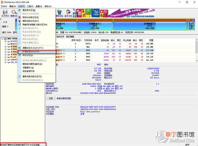Click the partition list scrollbar down arrow
The image size is (198, 146).
coord(196,61)
